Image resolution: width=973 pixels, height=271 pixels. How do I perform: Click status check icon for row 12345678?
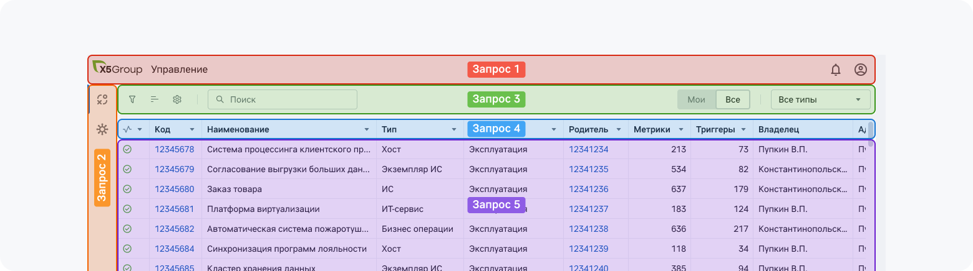coord(127,149)
